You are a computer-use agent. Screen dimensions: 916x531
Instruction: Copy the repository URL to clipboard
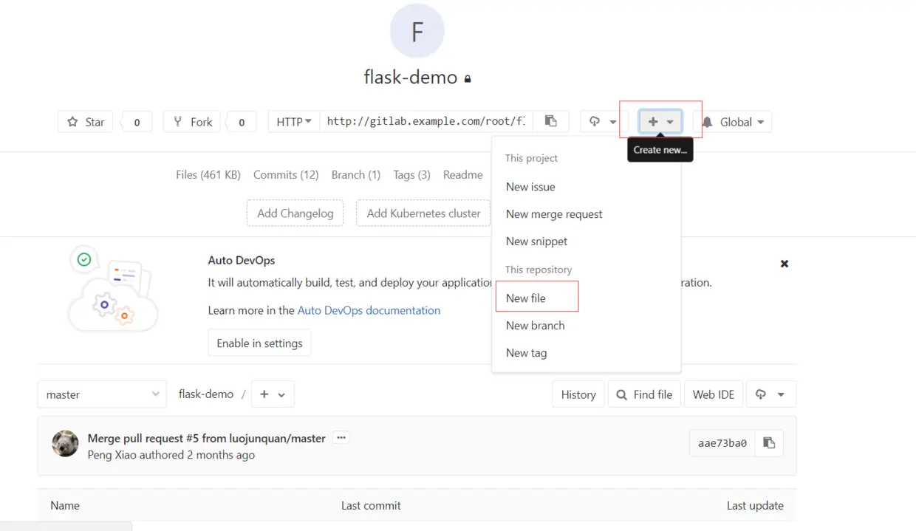(550, 121)
